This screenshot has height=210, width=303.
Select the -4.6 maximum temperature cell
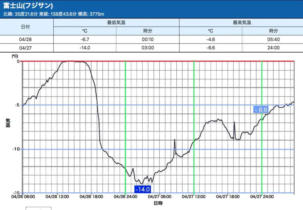(x=210, y=39)
